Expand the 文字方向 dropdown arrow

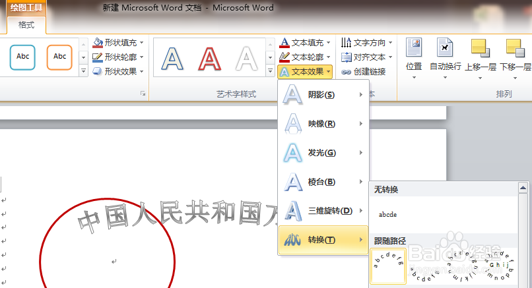(x=391, y=43)
